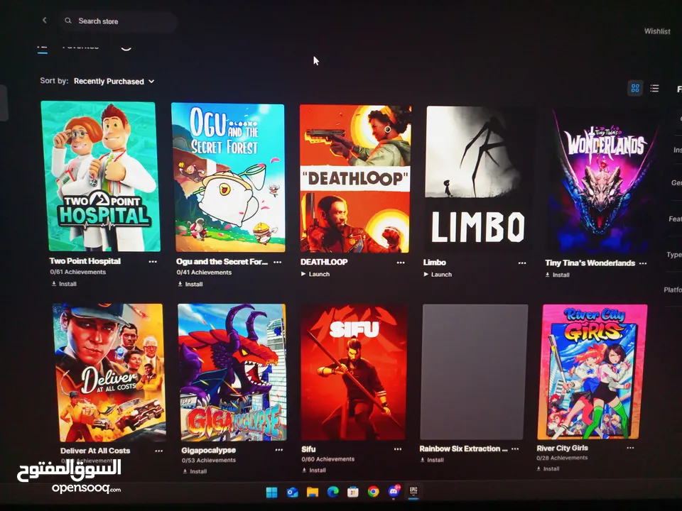
Task: Open the Gigapocalypse cover art
Action: 232,372
